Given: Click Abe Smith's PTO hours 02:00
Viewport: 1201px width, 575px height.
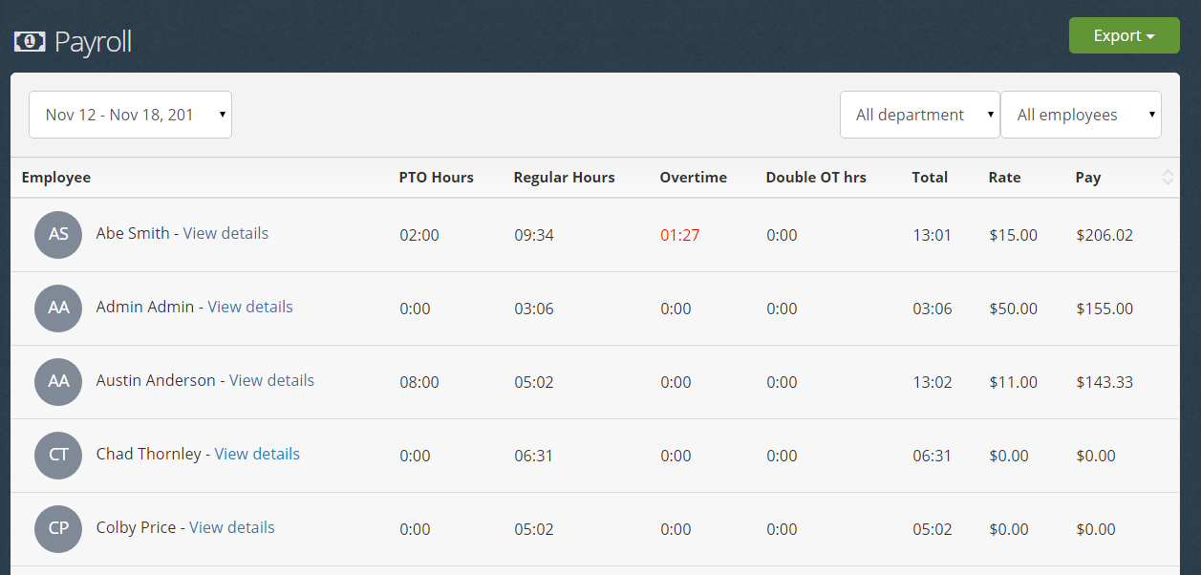Looking at the screenshot, I should [419, 235].
